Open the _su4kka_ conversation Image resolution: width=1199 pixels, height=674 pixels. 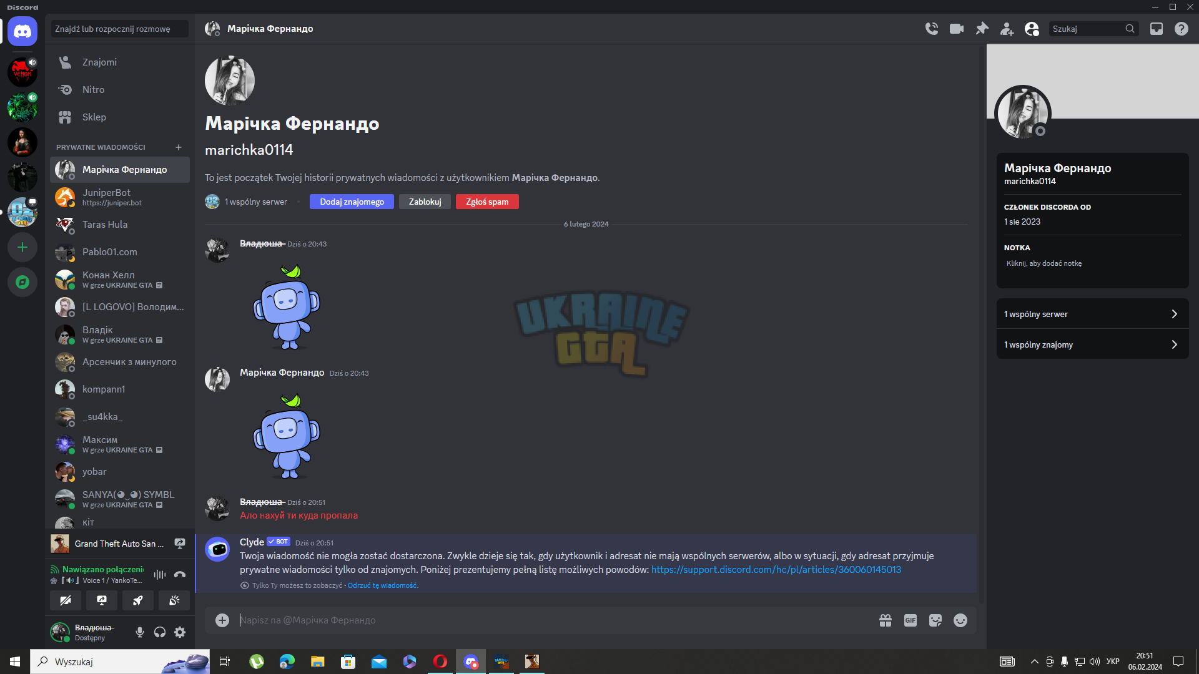click(120, 417)
